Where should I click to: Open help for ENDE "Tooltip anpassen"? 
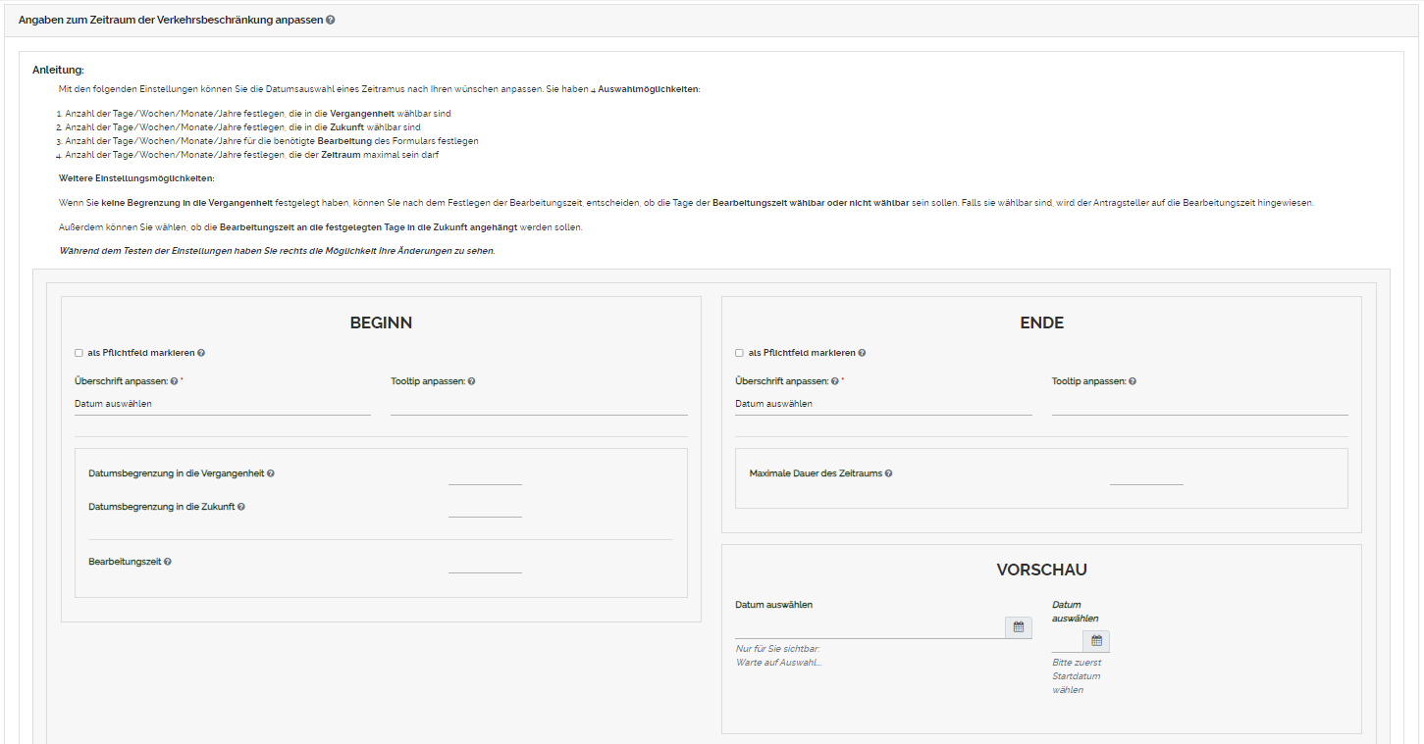click(1134, 380)
